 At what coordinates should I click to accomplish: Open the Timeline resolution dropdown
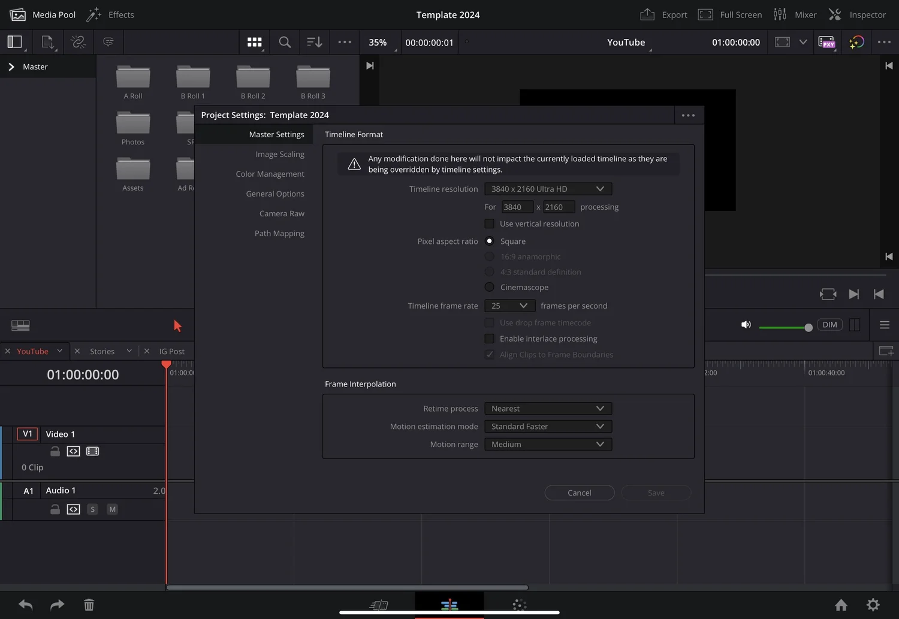coord(547,189)
